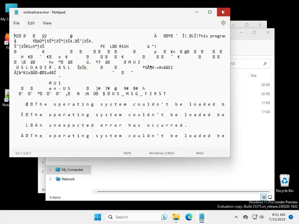The height and width of the screenshot is (224, 299).
Task: Open Notepad settings gear icon
Action: click(223, 23)
